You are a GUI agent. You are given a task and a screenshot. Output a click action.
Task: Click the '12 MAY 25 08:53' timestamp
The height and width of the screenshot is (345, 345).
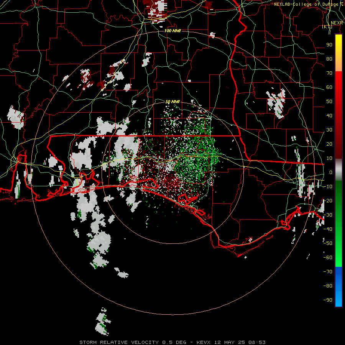pyautogui.click(x=240, y=342)
